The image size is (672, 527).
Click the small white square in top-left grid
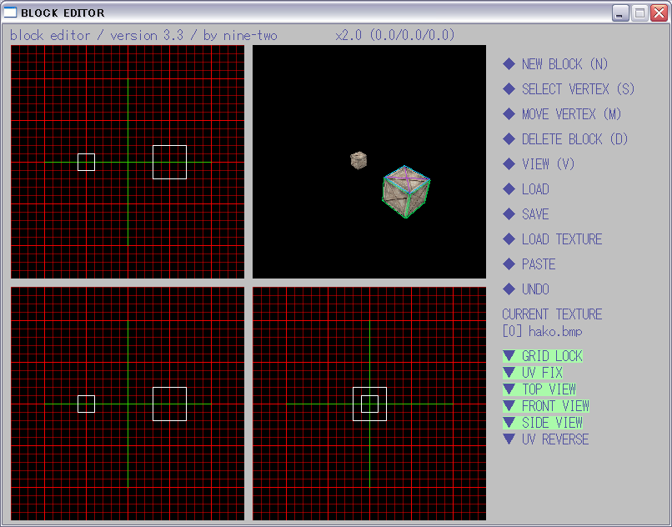click(86, 162)
